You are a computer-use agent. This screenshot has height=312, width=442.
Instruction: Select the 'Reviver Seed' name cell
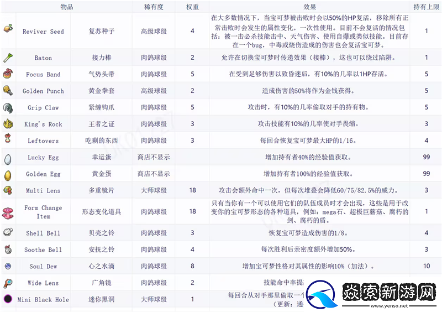(x=43, y=31)
